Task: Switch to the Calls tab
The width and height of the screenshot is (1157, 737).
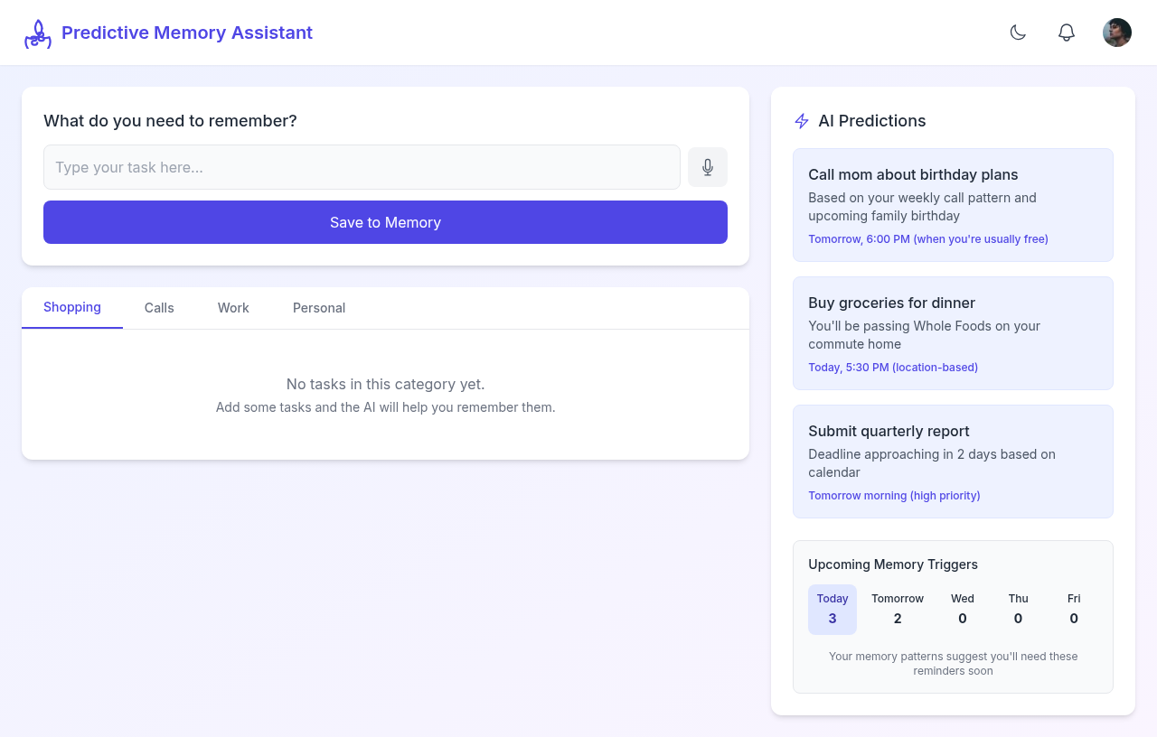Action: (x=159, y=308)
